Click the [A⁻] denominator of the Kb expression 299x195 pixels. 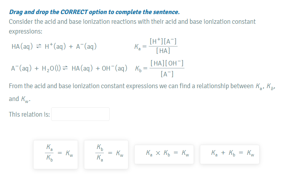click(x=167, y=74)
